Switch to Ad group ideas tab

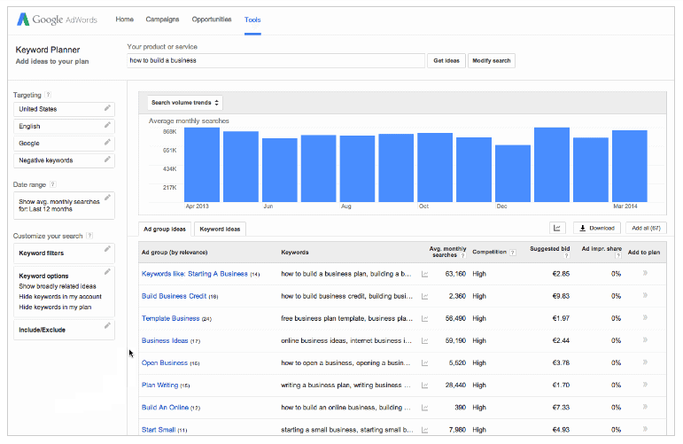click(165, 230)
